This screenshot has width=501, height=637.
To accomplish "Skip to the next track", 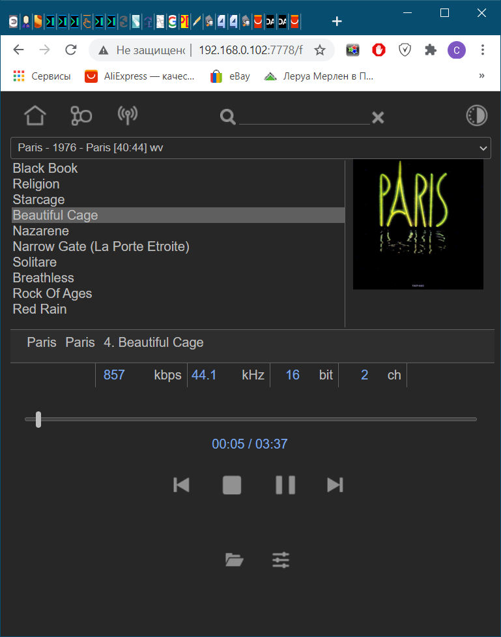I will (335, 485).
